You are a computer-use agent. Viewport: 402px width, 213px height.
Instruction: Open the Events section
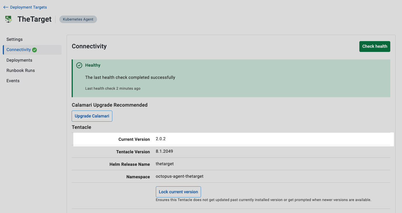13,81
